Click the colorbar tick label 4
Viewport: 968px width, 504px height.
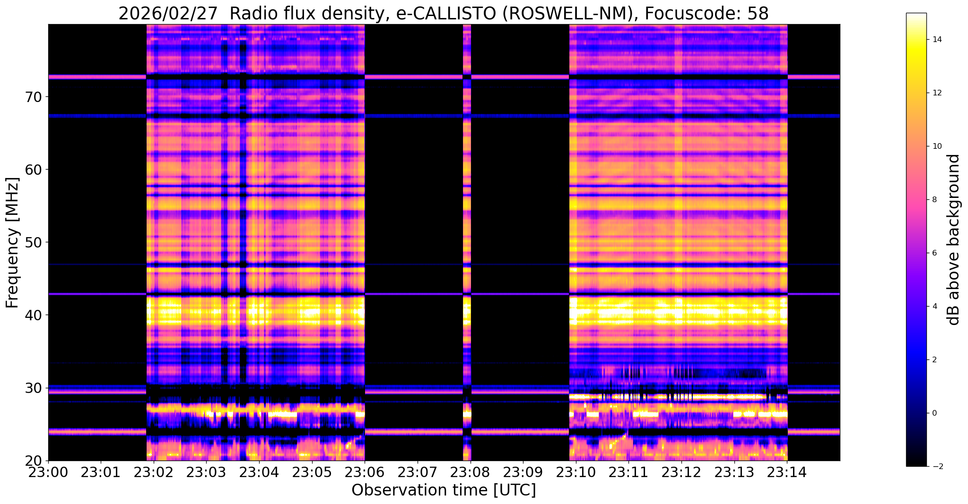point(934,306)
